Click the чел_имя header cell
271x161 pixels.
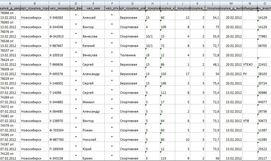click(x=93, y=9)
